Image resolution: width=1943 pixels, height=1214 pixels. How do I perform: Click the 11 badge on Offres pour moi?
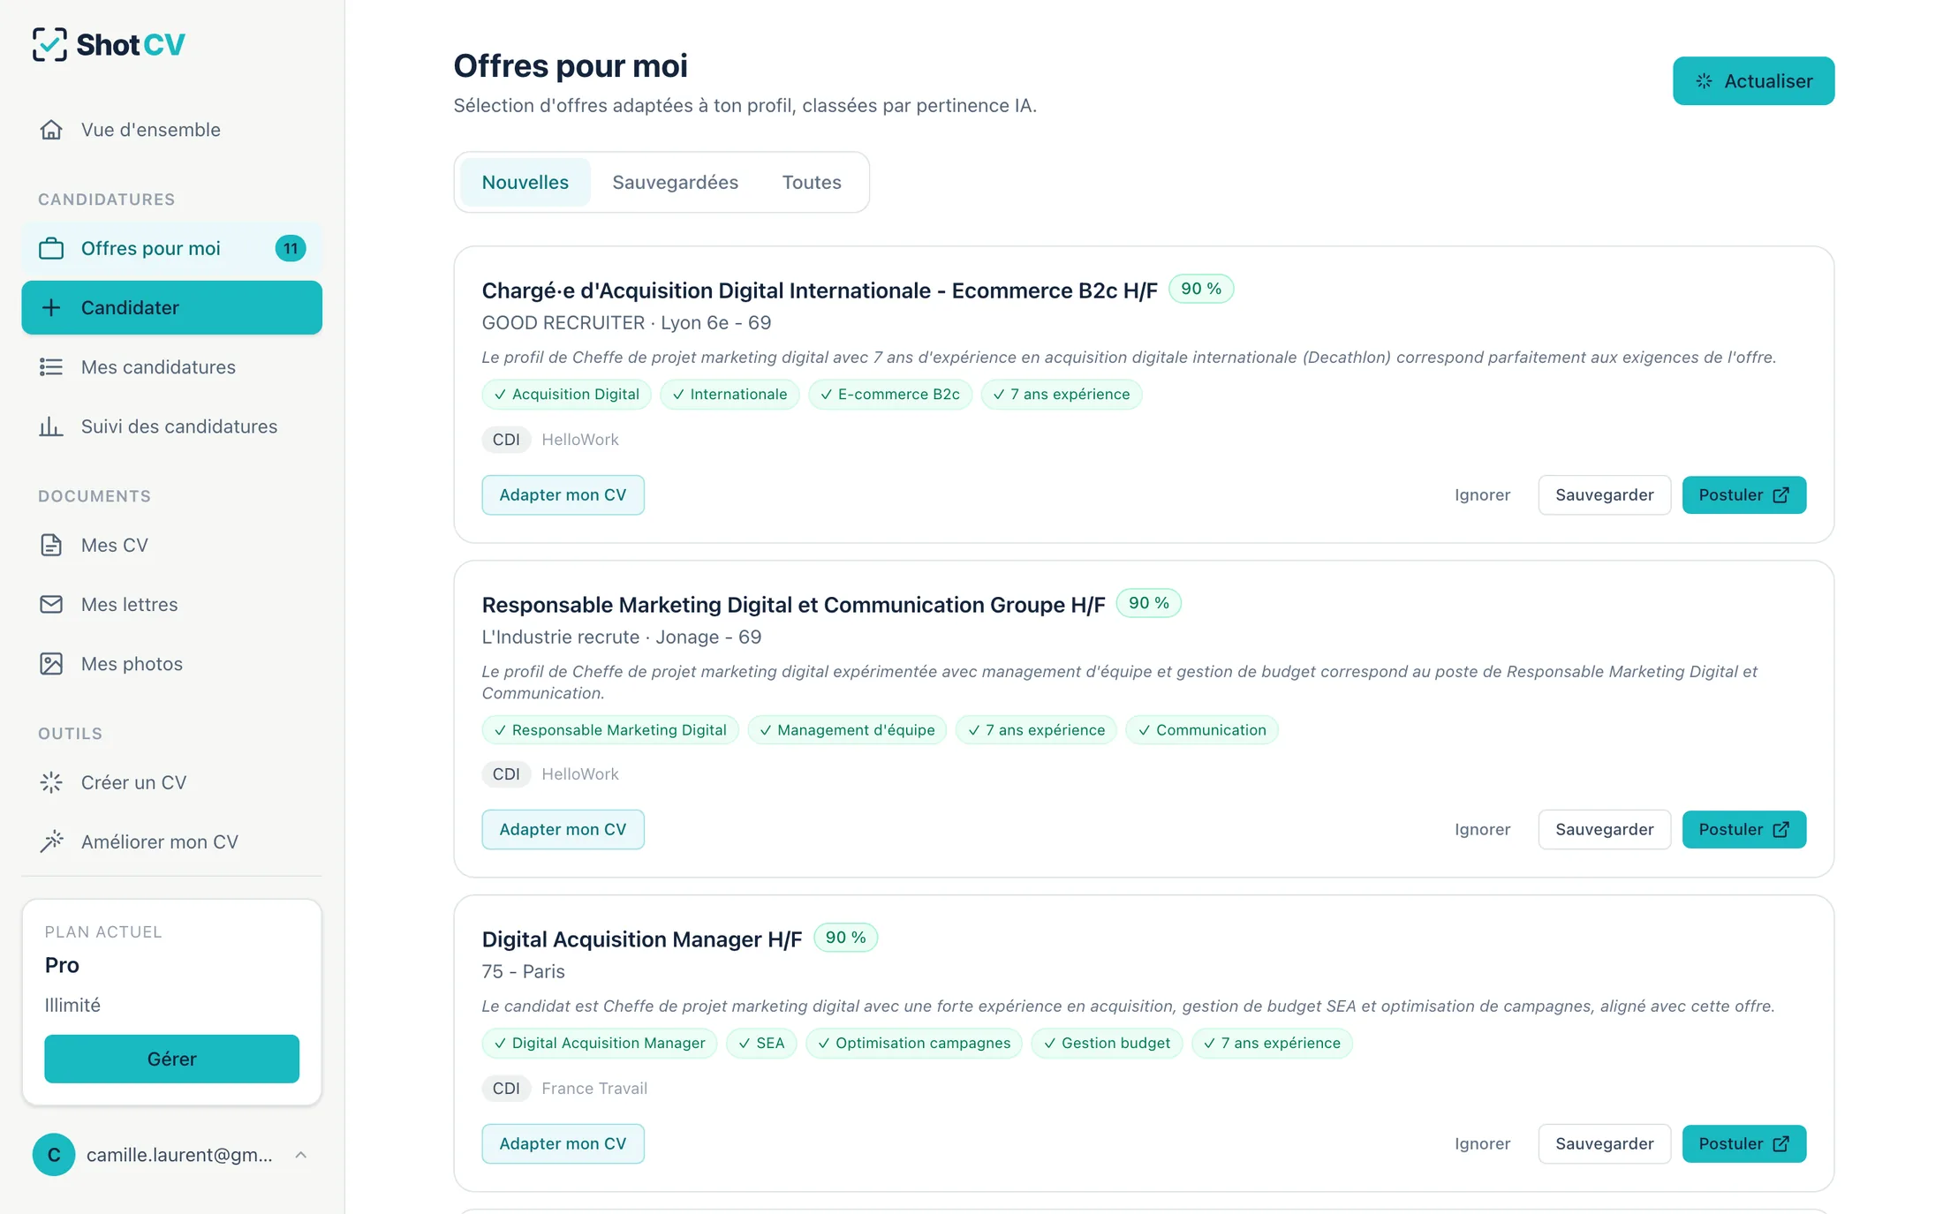coord(291,248)
